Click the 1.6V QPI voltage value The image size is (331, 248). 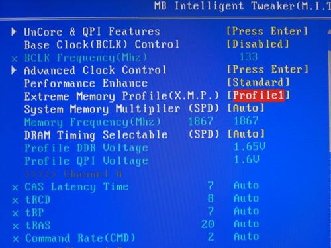(246, 159)
